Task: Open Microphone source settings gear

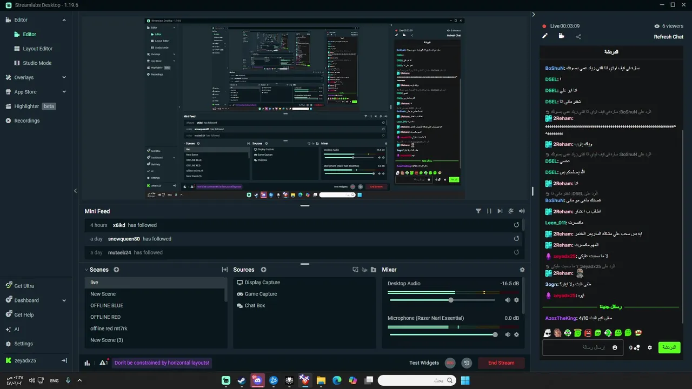Action: pyautogui.click(x=516, y=334)
